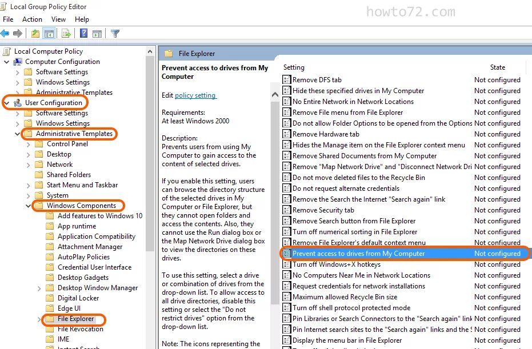Click the AutoPlay Policies folder icon
Screen dimensions: 532x349
tap(50, 256)
